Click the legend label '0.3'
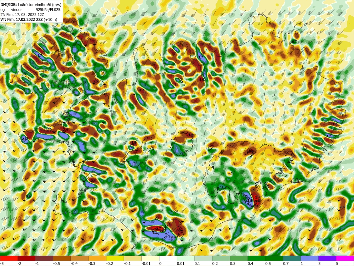Image resolution: width=354 pixels, height=266 pixels. click(233, 264)
